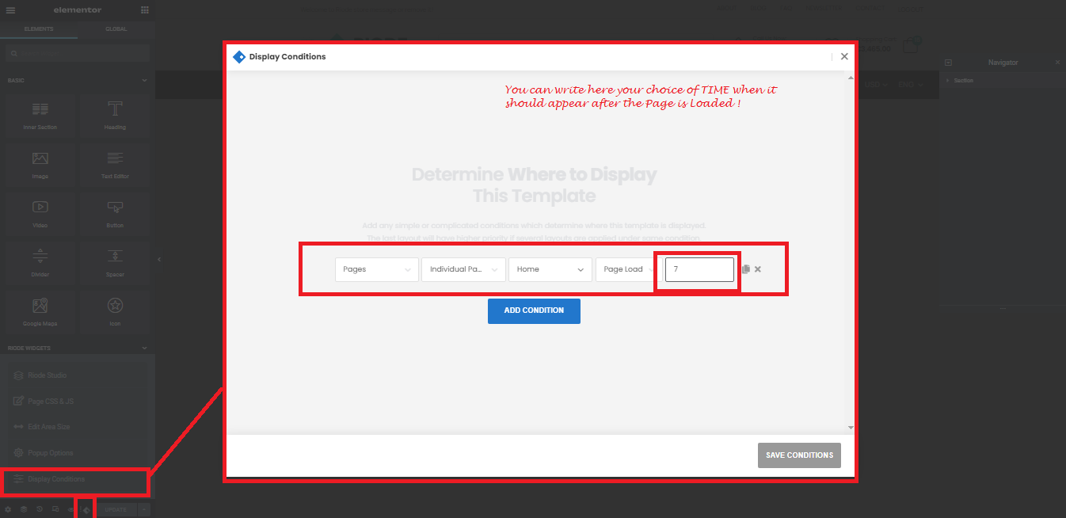Screen dimensions: 1066x518
Task: Open Responsive Mode icon in bottom bar
Action: [55, 509]
